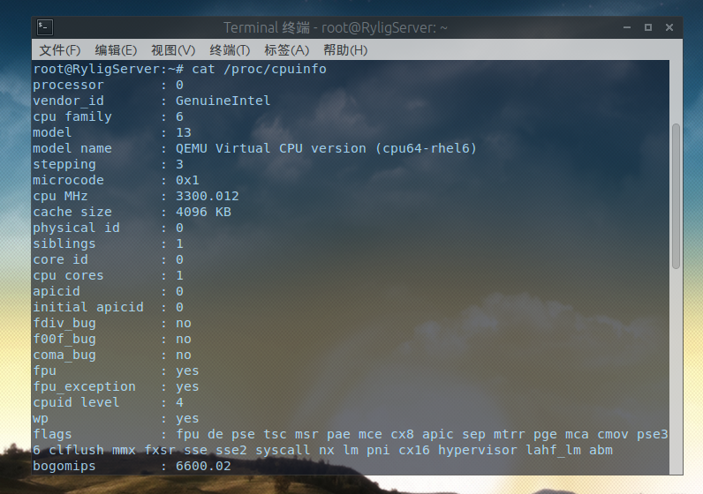Click the 'stepping' label

coord(64,165)
